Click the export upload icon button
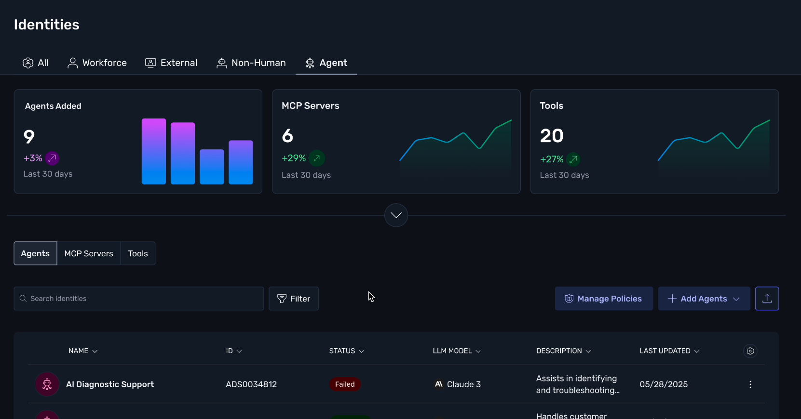Viewport: 801px width, 419px height. click(x=767, y=299)
